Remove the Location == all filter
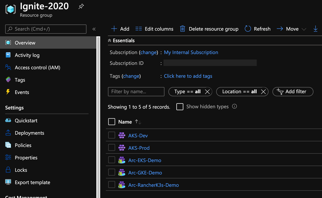The height and width of the screenshot is (198, 322). click(x=263, y=92)
